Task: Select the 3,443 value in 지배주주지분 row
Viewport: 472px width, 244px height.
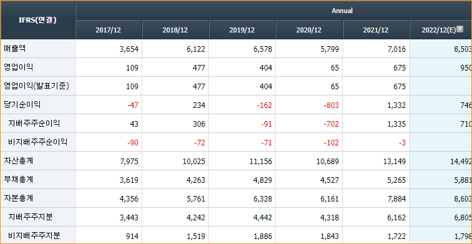Action: point(129,217)
